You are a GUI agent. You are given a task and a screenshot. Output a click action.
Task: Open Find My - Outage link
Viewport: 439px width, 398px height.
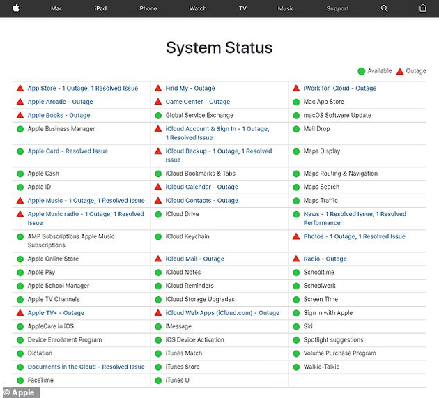point(190,89)
